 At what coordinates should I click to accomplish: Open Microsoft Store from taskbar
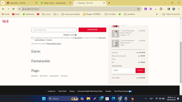tap(107, 99)
